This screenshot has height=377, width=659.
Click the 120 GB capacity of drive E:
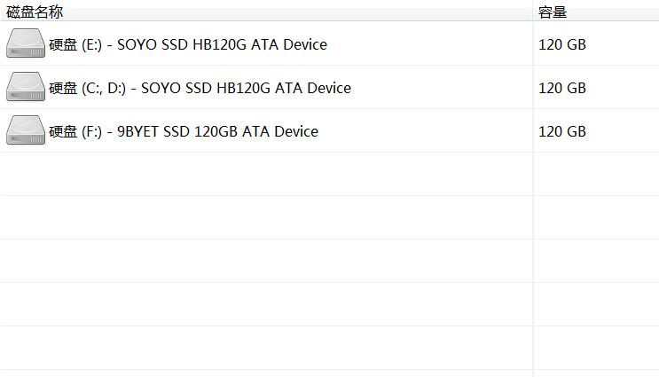click(x=562, y=44)
